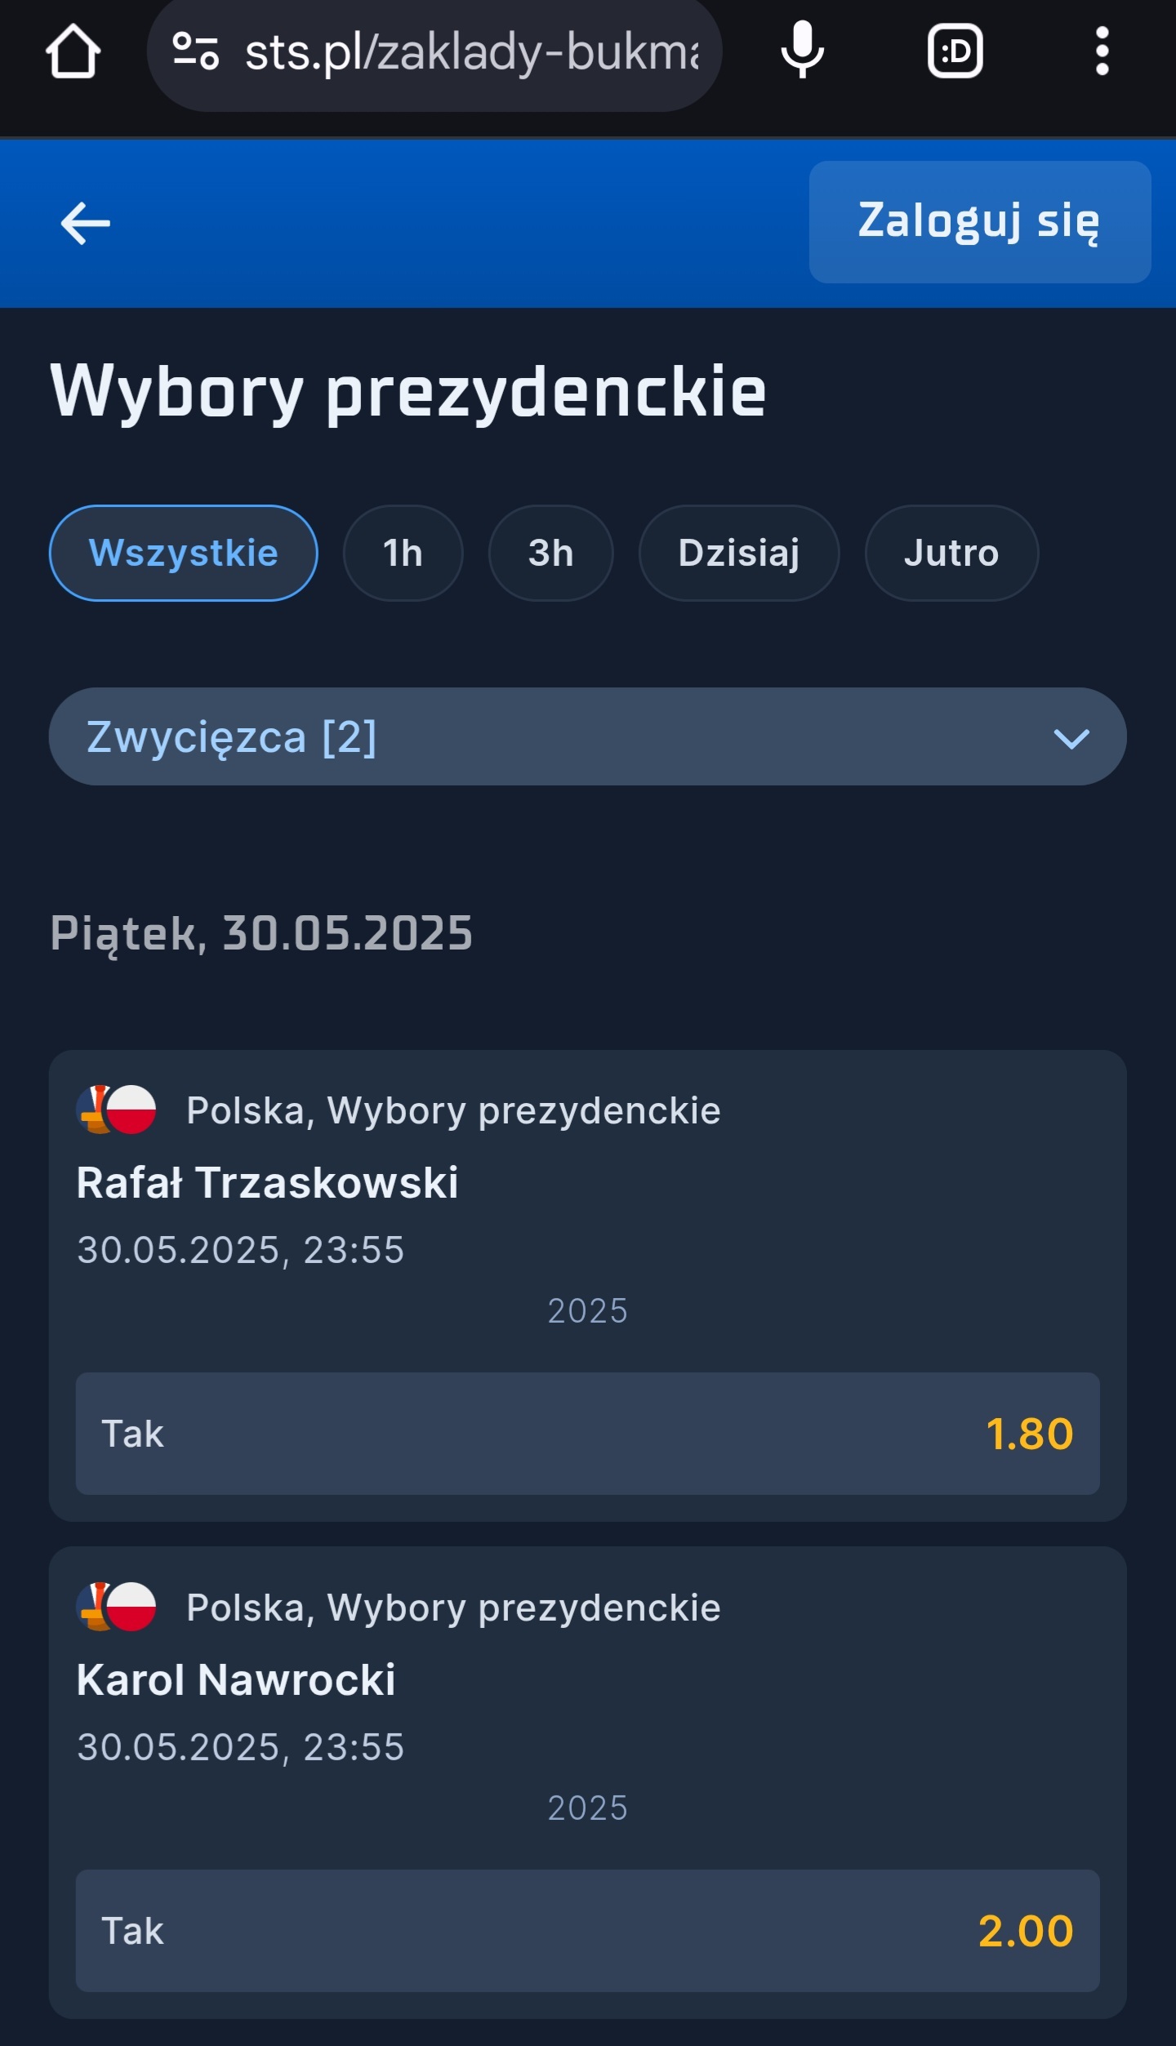
Task: Expand the Zwycięzca [2] dropdown
Action: pos(572,736)
